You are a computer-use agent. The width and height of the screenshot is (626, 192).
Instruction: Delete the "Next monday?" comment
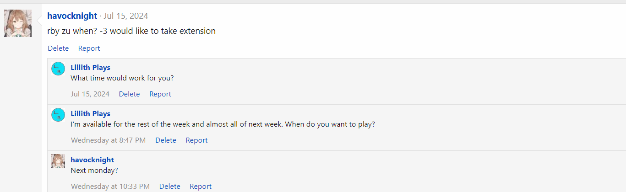169,187
